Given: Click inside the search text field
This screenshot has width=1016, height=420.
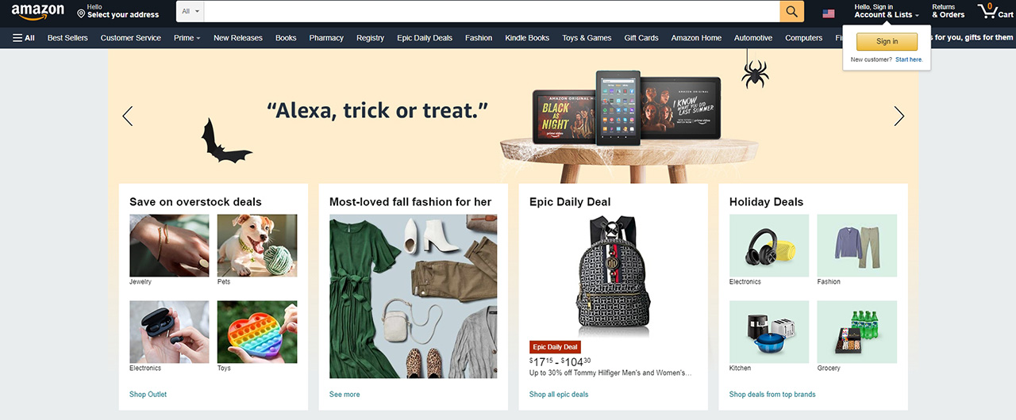Looking at the screenshot, I should [492, 11].
